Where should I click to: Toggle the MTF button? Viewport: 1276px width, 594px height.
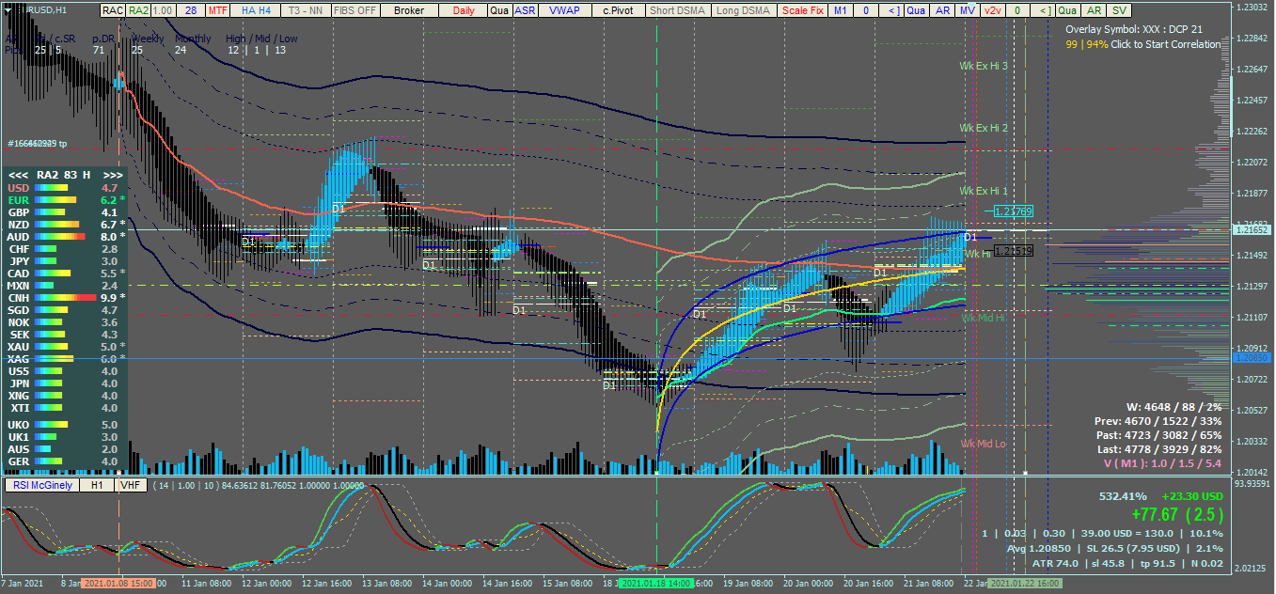(x=217, y=10)
